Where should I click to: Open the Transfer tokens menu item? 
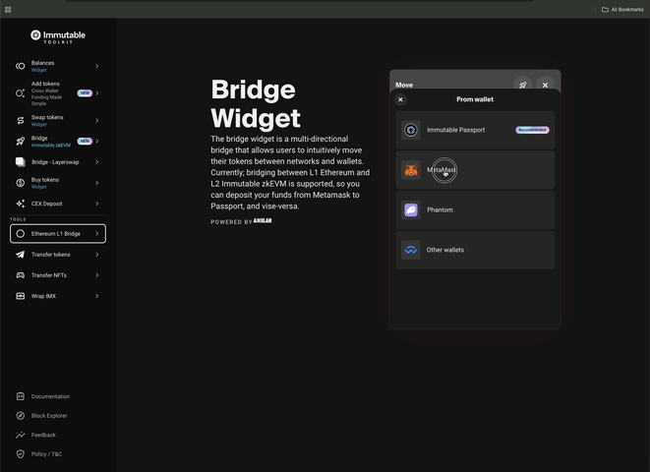pyautogui.click(x=58, y=255)
